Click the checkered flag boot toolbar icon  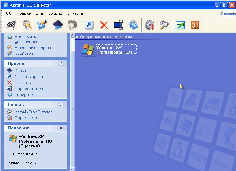pyautogui.click(x=11, y=25)
